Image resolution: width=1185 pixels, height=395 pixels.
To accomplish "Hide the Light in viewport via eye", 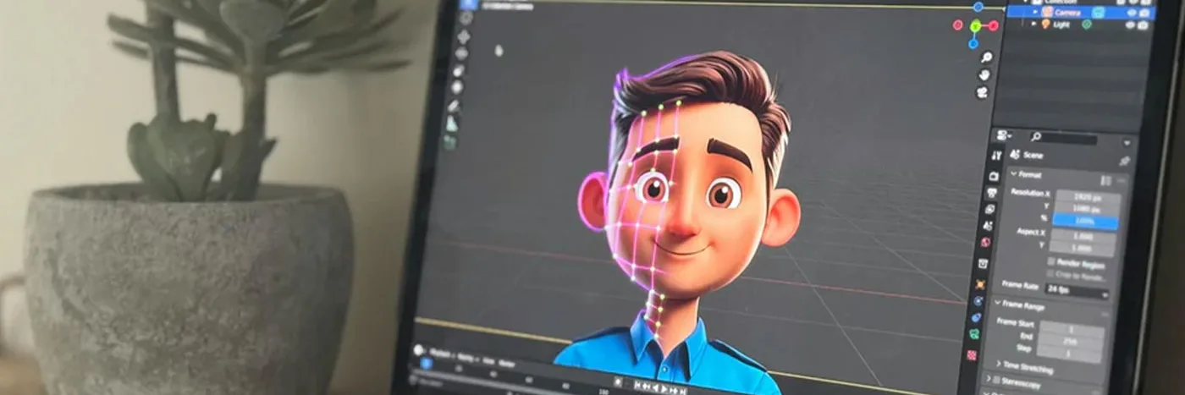I will pyautogui.click(x=1129, y=25).
